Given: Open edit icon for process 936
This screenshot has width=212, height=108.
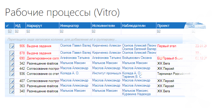Looking at the screenshot, I should tap(12, 74).
